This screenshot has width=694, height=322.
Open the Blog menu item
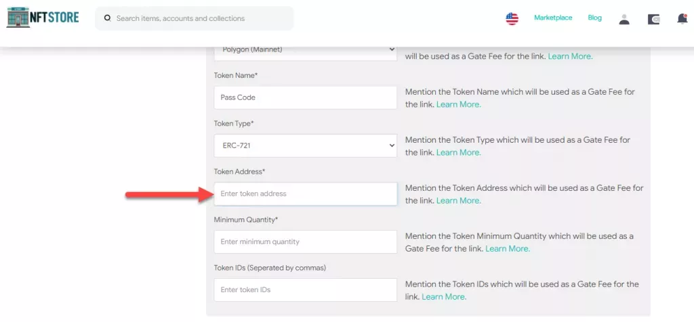coord(594,18)
